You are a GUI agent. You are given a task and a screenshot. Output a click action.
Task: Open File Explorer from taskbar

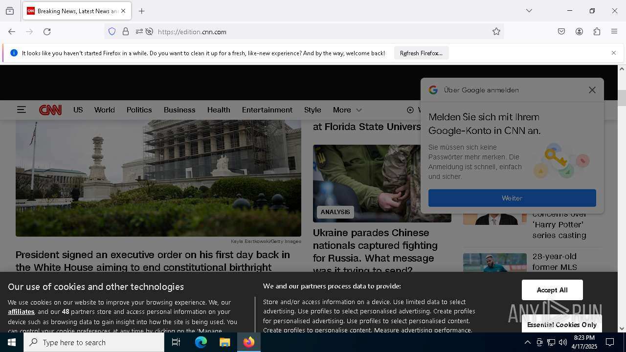coord(225,342)
